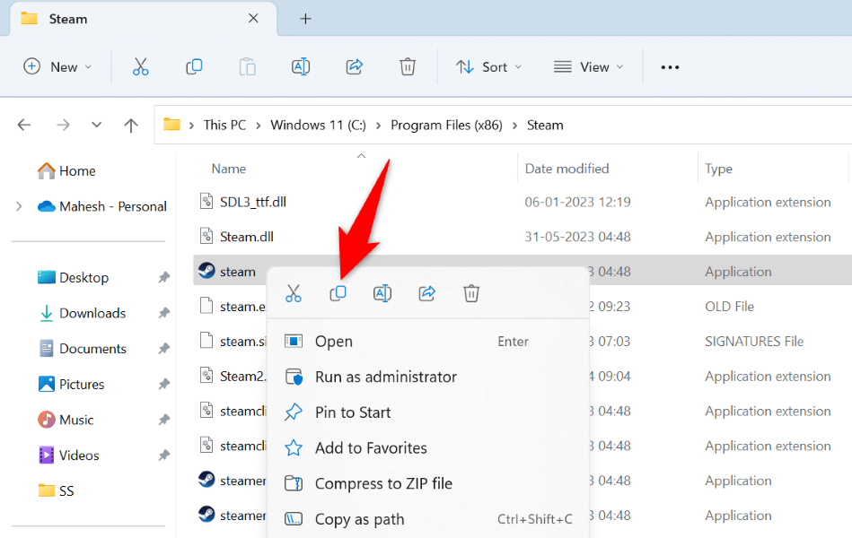This screenshot has height=538, width=852.
Task: Click the Rename icon in the top toolbar
Action: (x=301, y=66)
